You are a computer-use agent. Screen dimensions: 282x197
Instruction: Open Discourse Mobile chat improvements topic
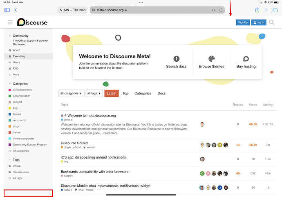tap(105, 186)
